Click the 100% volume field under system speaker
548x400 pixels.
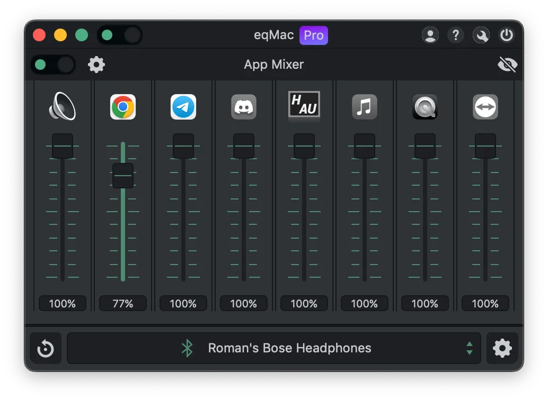click(x=62, y=303)
